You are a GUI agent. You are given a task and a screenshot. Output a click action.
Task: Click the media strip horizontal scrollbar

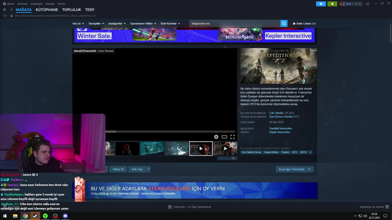point(223,158)
